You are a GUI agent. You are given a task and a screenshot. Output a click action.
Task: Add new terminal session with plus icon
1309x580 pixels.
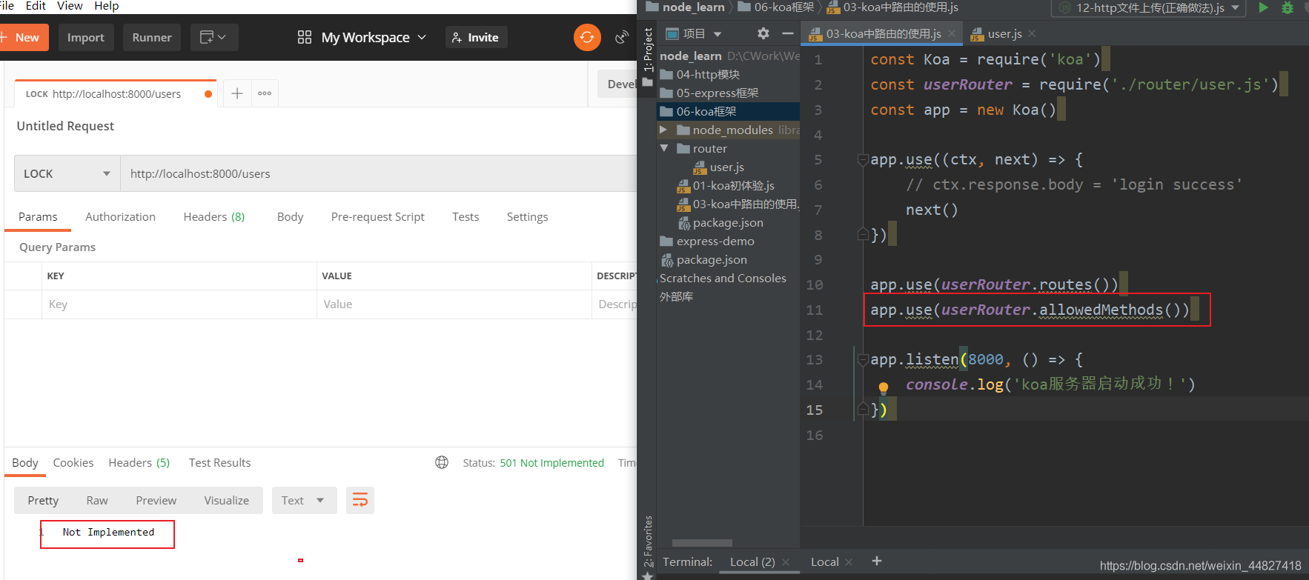(877, 561)
